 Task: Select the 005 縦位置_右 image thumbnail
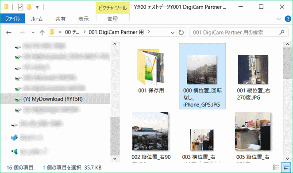pos(253,131)
